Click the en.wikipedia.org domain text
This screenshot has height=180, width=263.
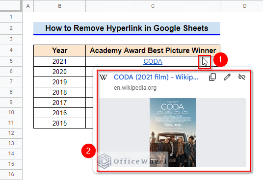[x=135, y=88]
